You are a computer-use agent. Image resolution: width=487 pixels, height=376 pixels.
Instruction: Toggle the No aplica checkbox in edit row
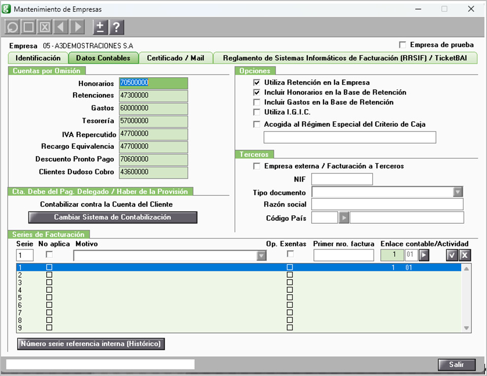[49, 254]
